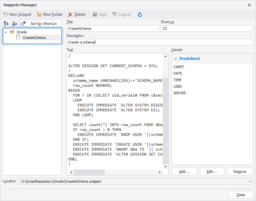This screenshot has width=256, height=201.
Task: Click the CreateSchema snippet icon
Action: (x=18, y=37)
